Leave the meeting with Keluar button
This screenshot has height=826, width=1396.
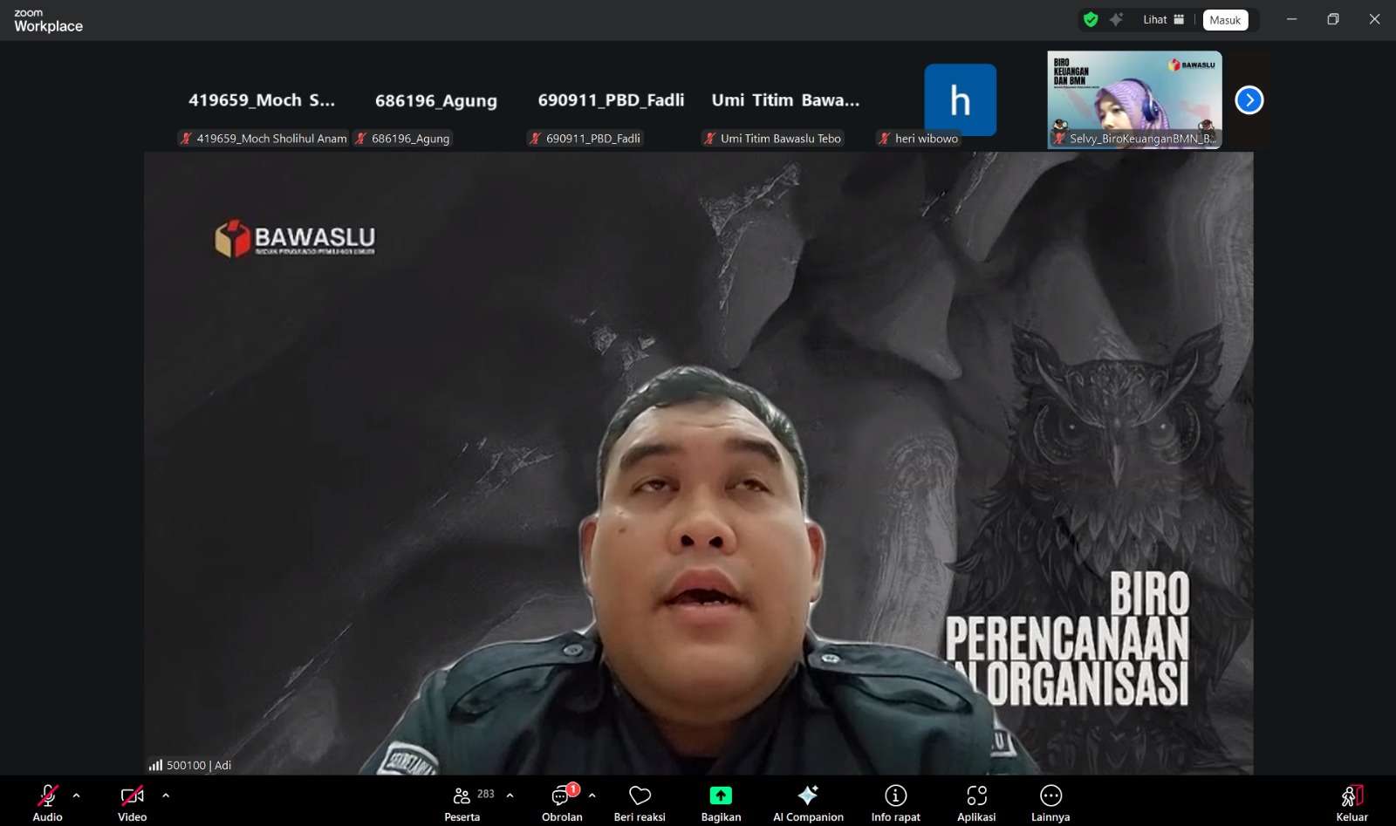pyautogui.click(x=1352, y=802)
